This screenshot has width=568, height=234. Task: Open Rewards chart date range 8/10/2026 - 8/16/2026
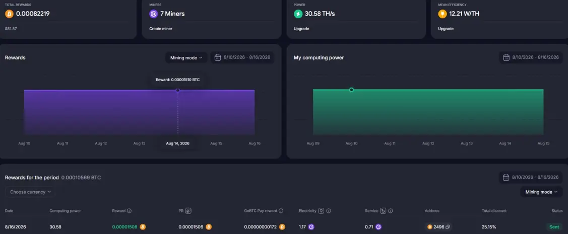pyautogui.click(x=242, y=57)
